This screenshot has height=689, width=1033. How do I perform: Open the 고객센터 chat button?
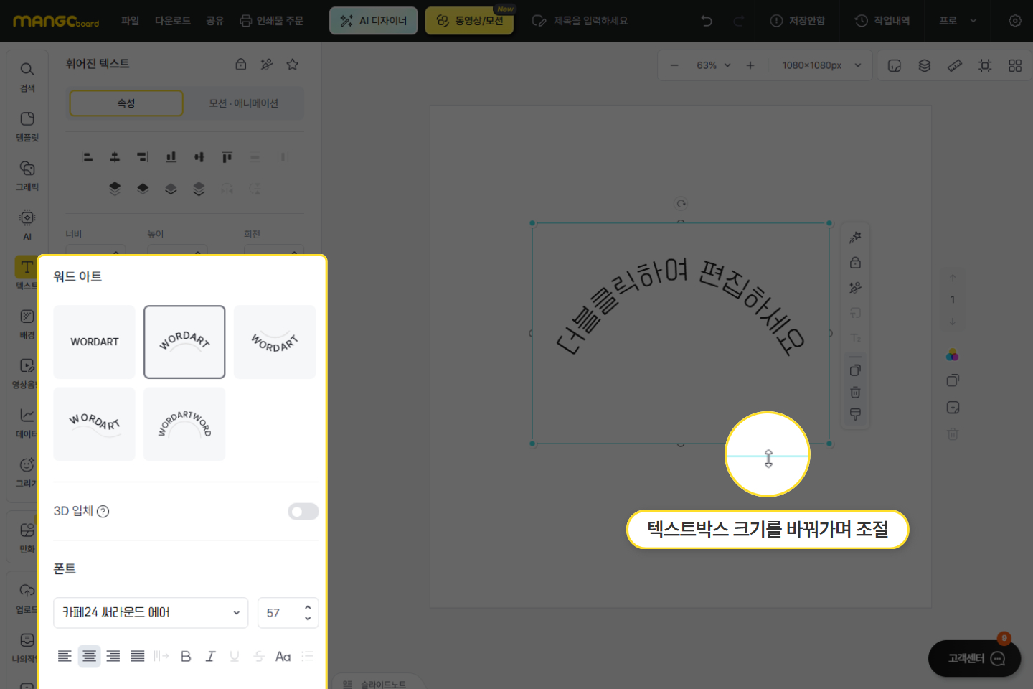click(x=974, y=658)
